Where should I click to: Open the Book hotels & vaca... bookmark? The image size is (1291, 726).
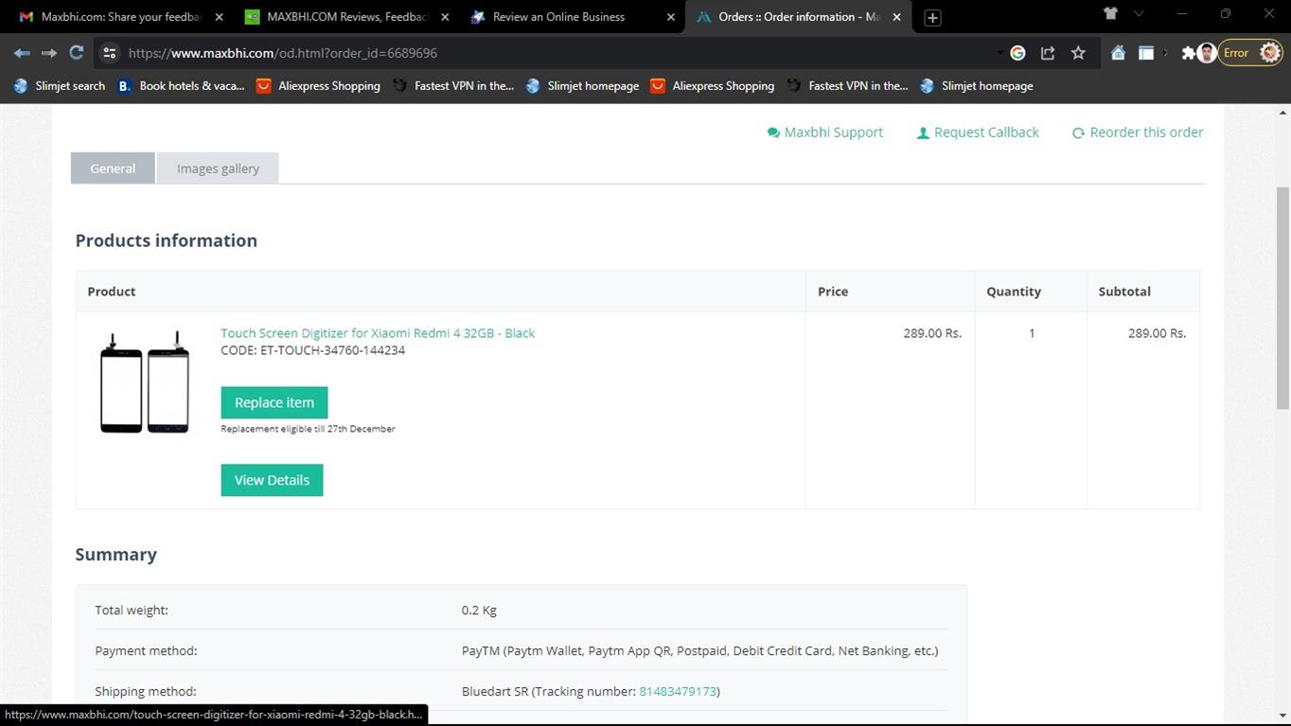[181, 86]
